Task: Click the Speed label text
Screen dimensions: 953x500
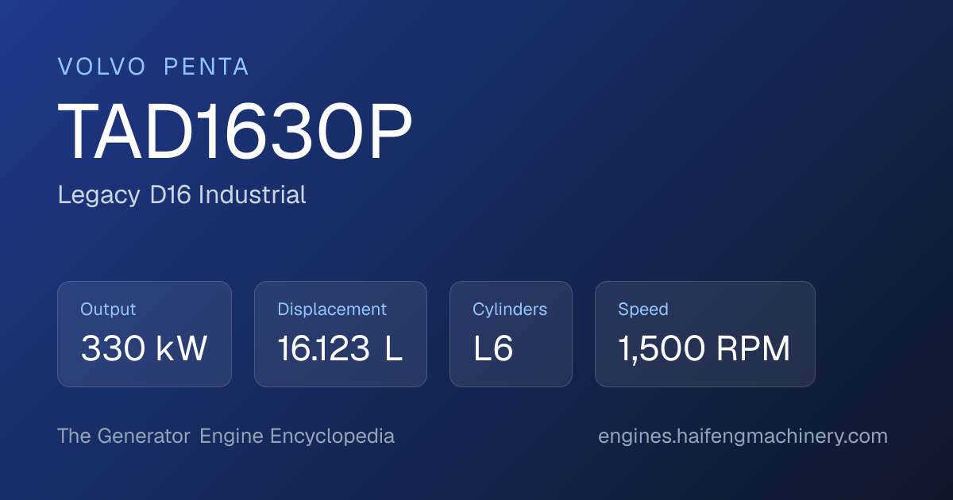Action: coord(643,310)
